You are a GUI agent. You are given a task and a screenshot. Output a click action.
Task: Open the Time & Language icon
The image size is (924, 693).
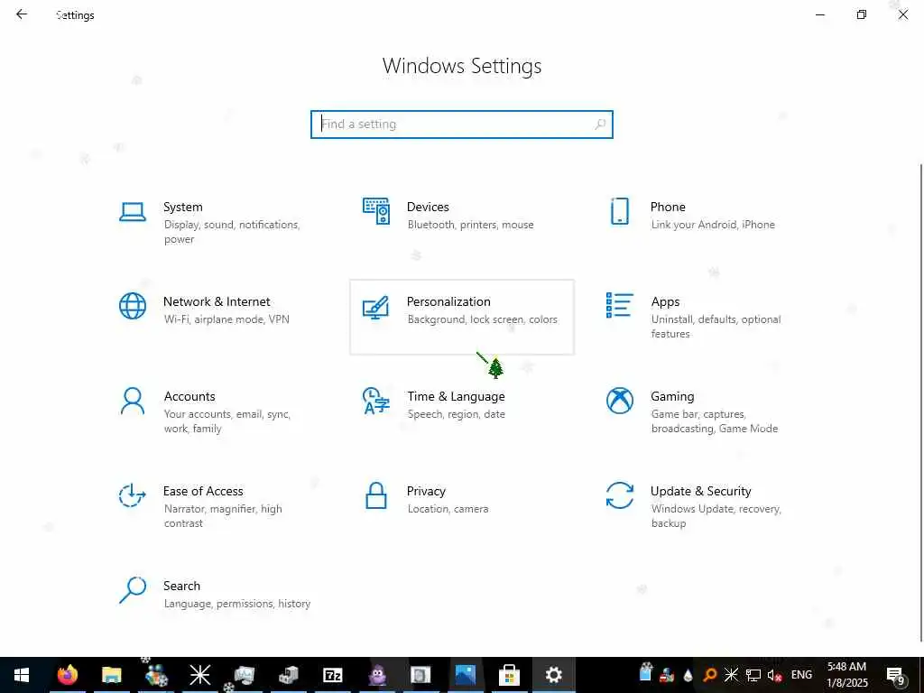tap(376, 401)
